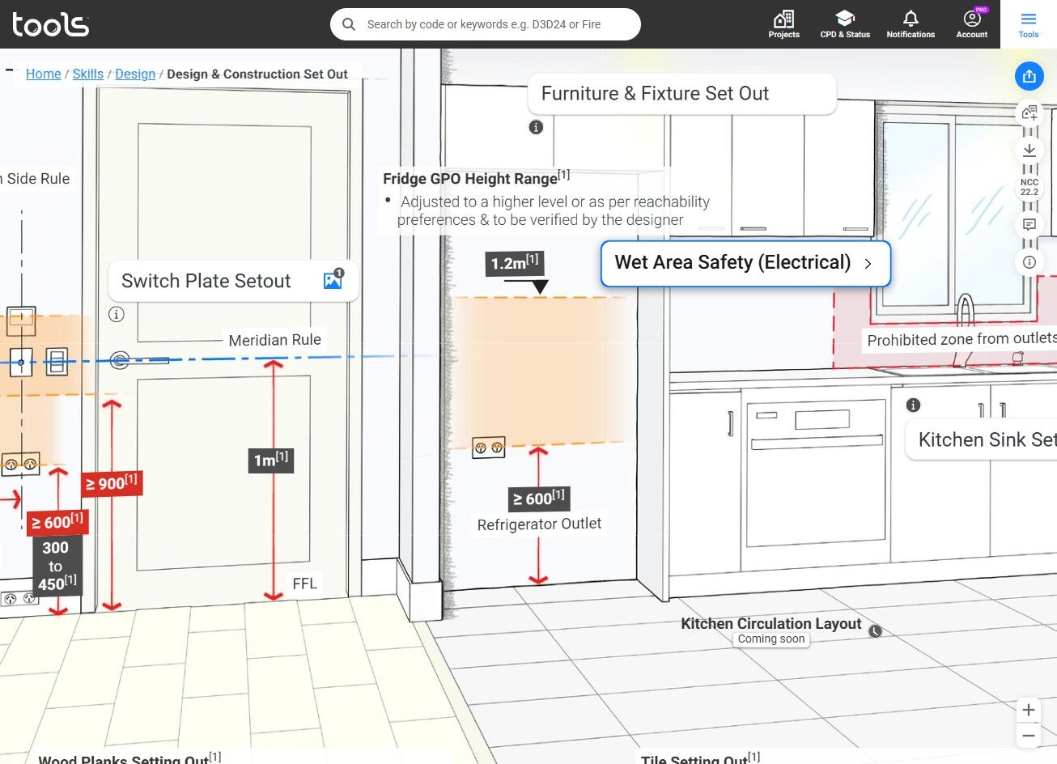Open the comments speech bubble icon
The height and width of the screenshot is (764, 1057).
click(1029, 224)
